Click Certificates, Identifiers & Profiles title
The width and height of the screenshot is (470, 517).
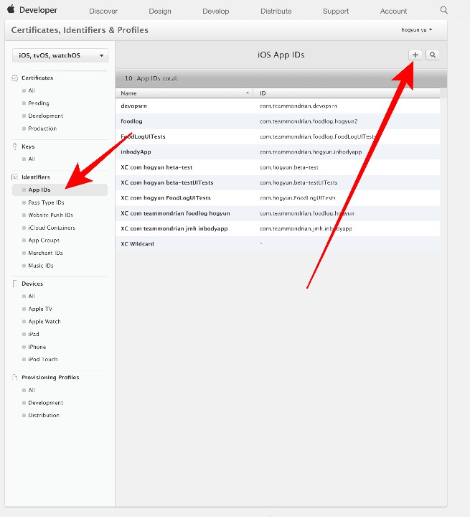(x=80, y=30)
